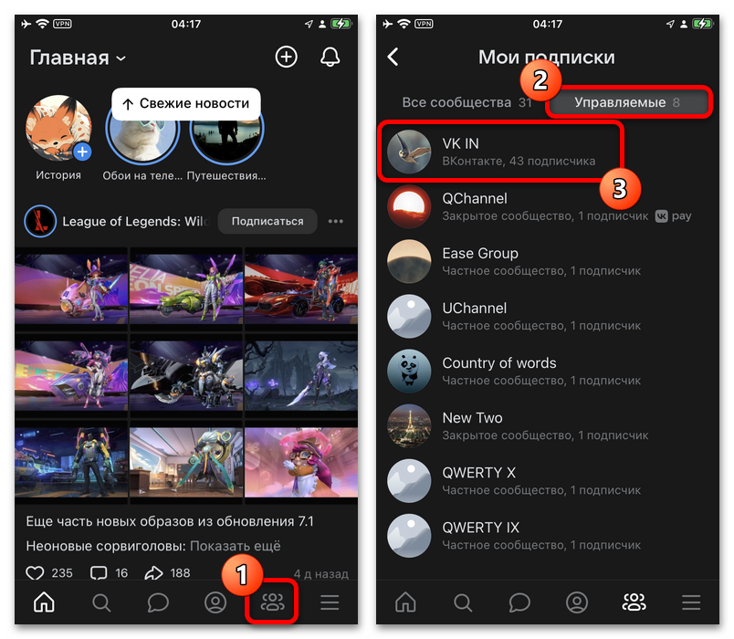Tap the Home tab icon on left screen
This screenshot has width=734, height=639.
[44, 602]
